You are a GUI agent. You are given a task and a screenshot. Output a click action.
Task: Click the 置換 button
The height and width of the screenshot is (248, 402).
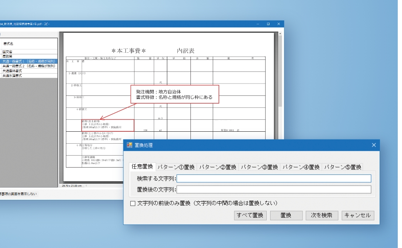click(286, 215)
